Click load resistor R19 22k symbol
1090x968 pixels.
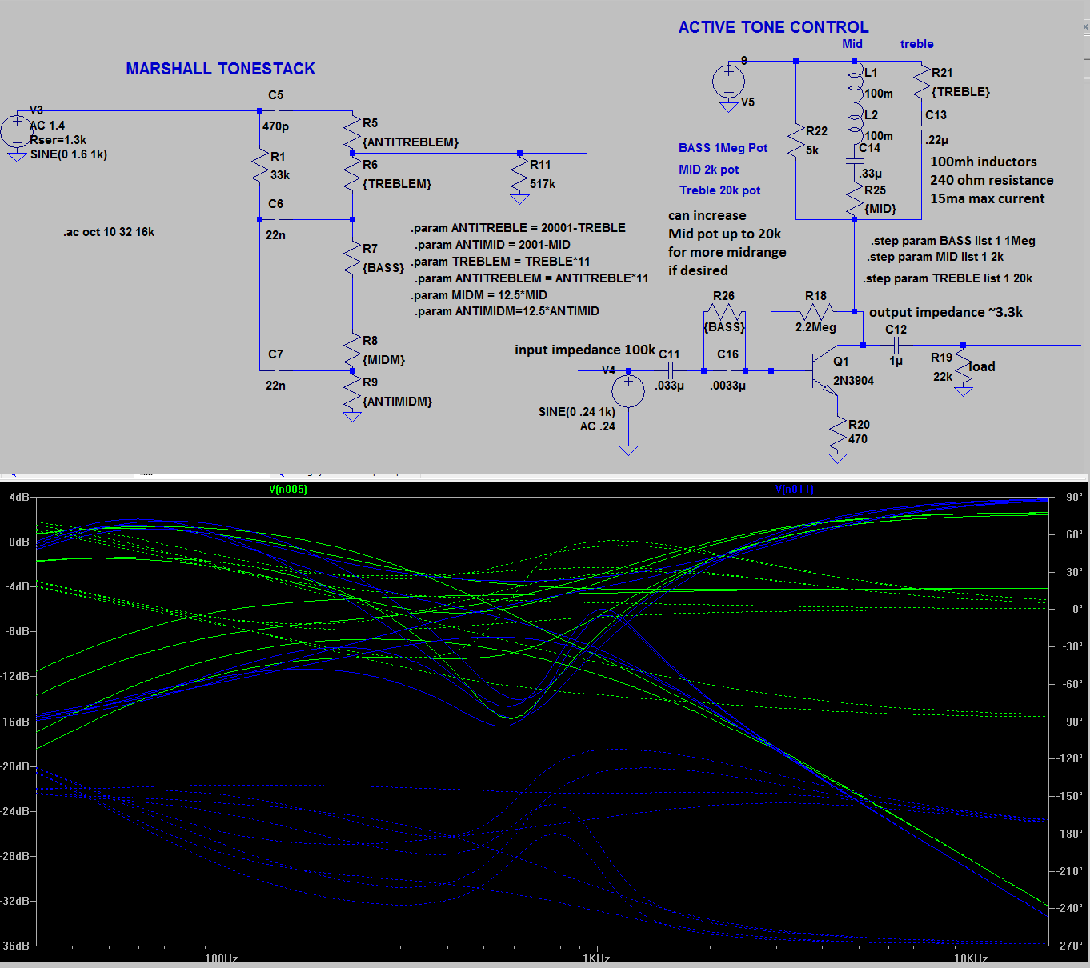click(x=964, y=366)
